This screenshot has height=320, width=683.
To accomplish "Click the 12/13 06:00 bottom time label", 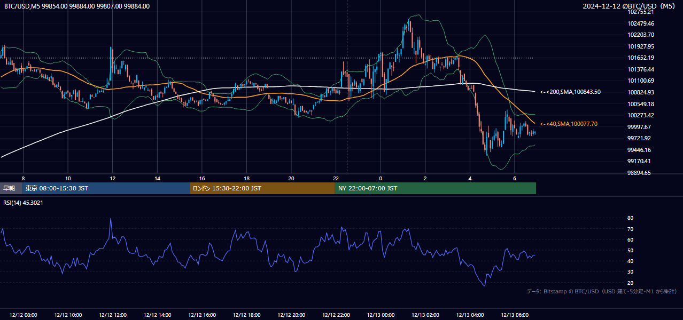I will (515, 315).
